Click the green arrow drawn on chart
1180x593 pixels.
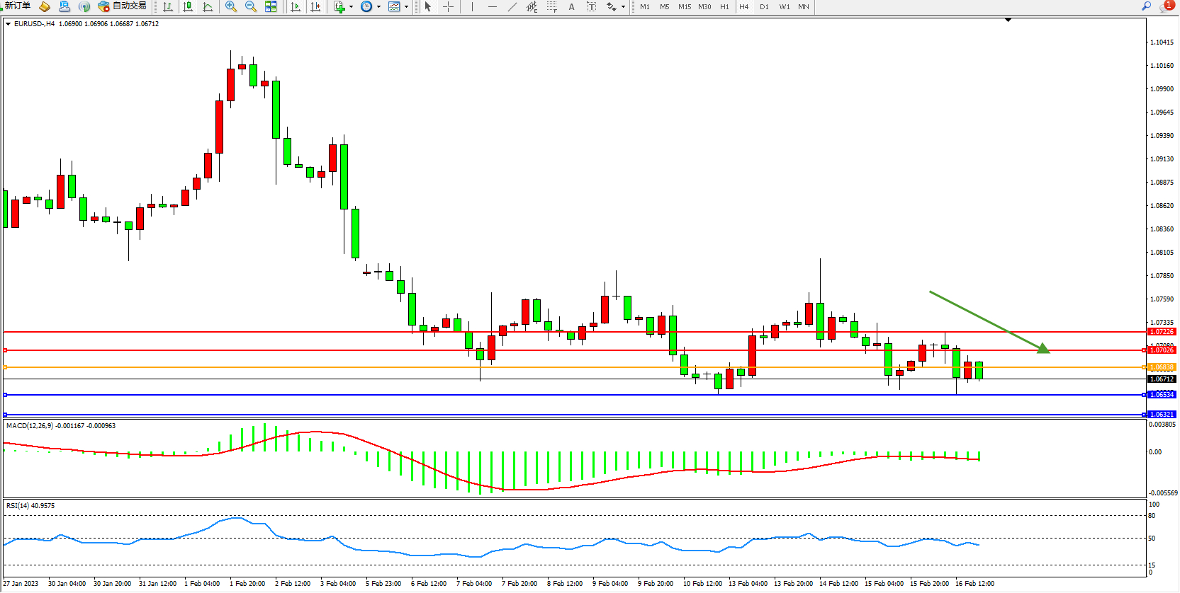[989, 321]
